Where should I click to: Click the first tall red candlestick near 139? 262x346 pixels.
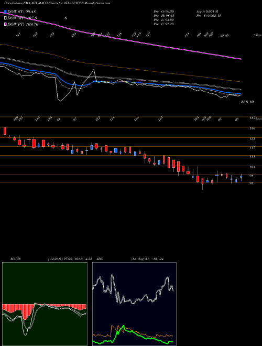pos(5,131)
